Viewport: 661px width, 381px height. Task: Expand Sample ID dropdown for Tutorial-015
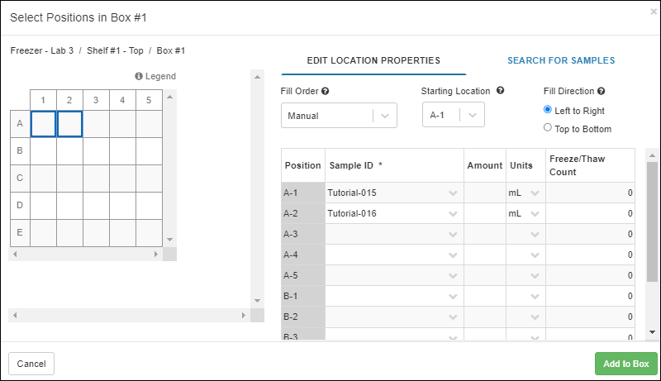pos(453,193)
